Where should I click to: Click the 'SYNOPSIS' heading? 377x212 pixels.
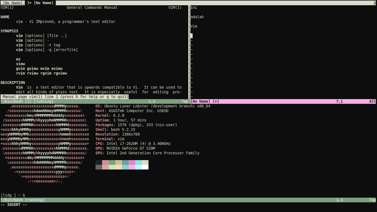coord(9,31)
